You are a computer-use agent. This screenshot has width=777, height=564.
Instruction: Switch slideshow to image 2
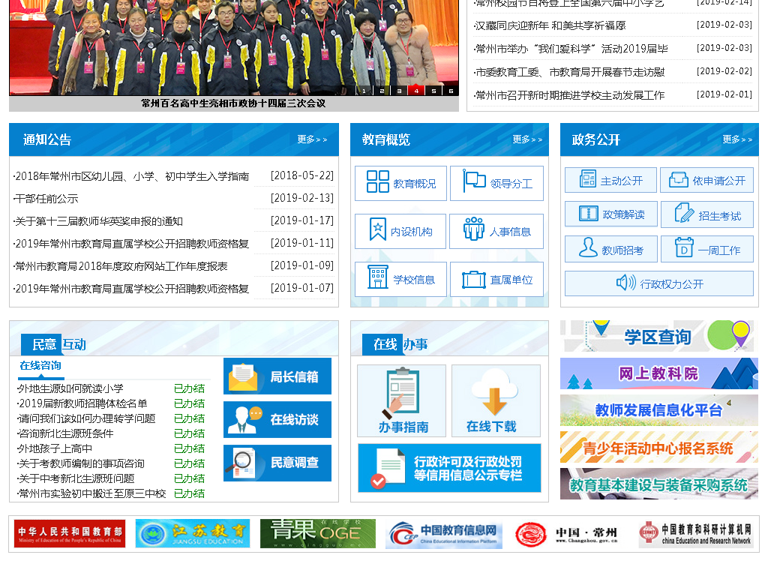pos(382,91)
